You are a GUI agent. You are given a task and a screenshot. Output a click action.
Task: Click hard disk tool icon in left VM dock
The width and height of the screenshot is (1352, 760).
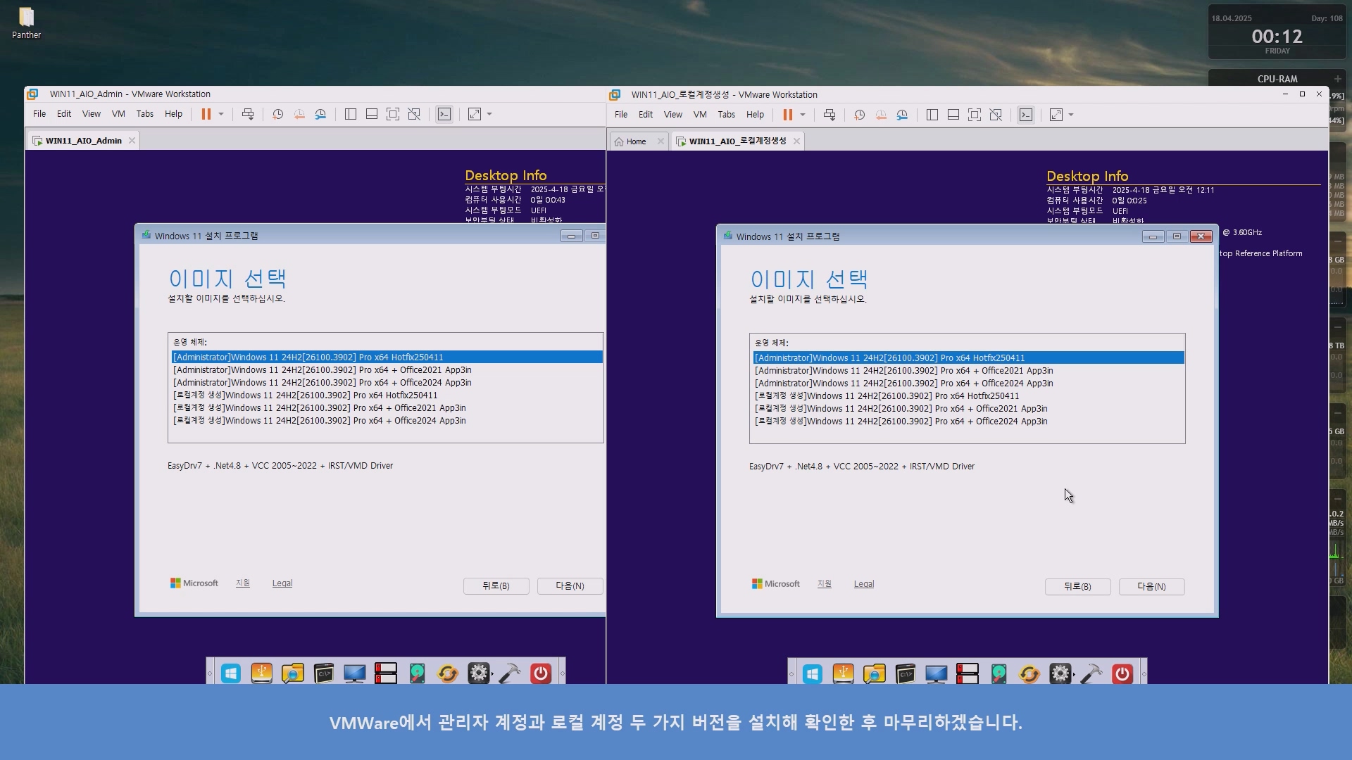[417, 673]
